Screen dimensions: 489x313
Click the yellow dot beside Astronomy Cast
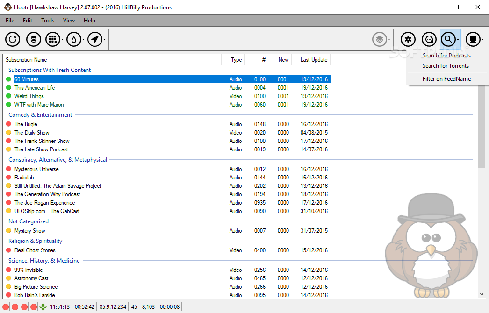[9, 278]
